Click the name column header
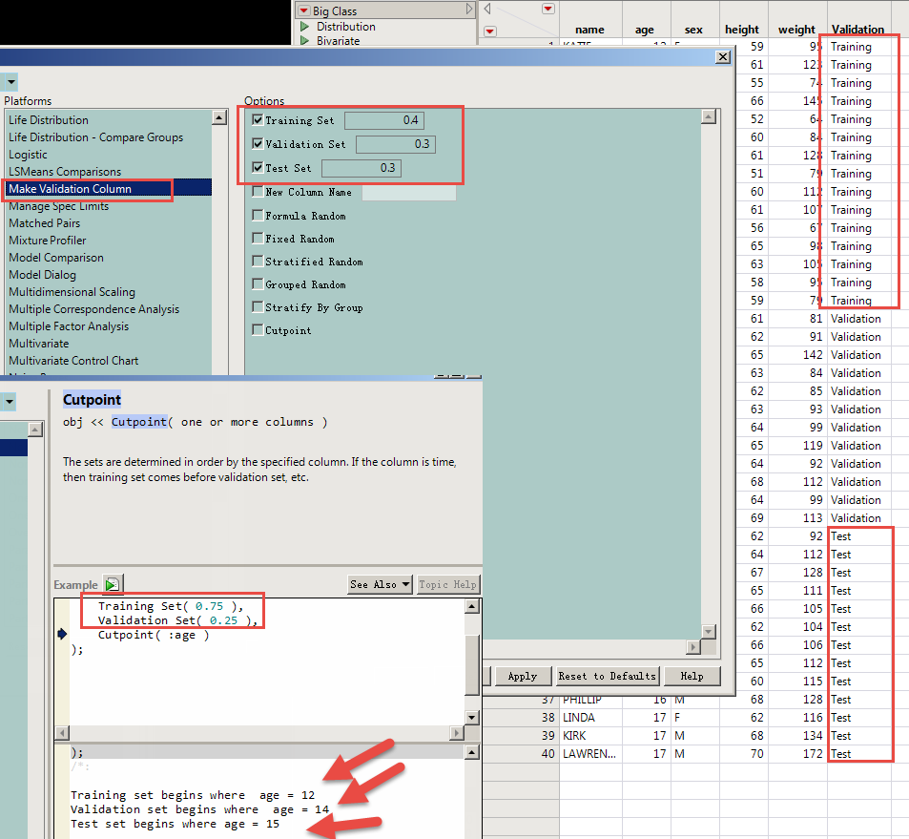 (589, 30)
